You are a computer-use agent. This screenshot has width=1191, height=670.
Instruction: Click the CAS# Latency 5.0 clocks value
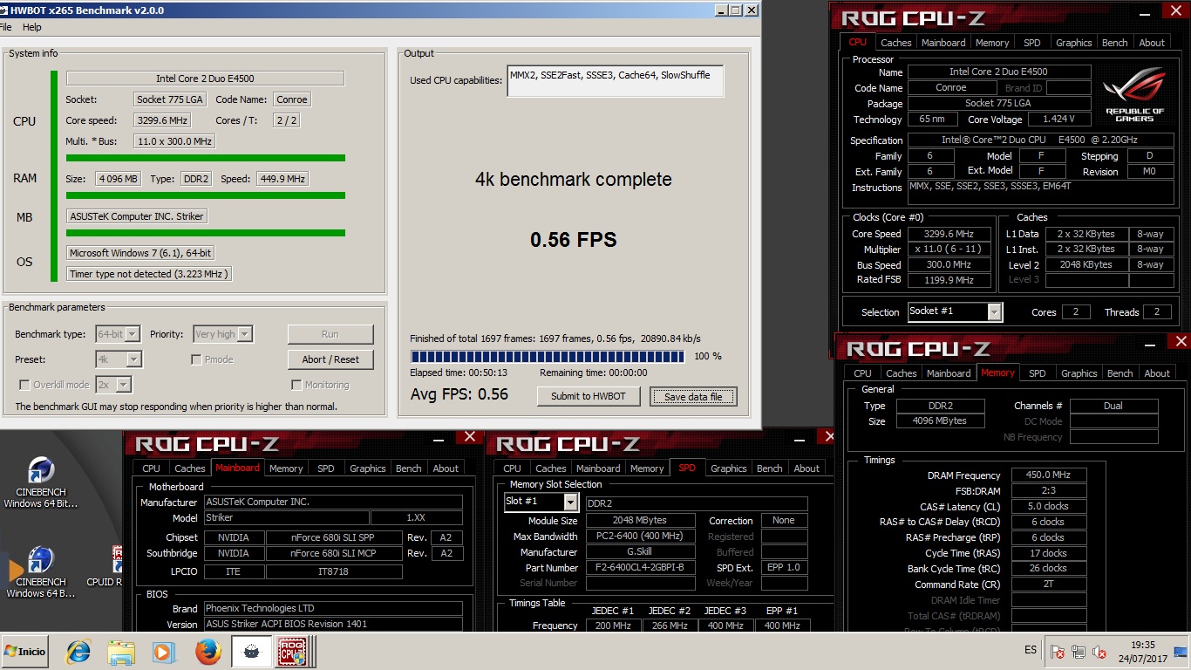(x=1049, y=506)
